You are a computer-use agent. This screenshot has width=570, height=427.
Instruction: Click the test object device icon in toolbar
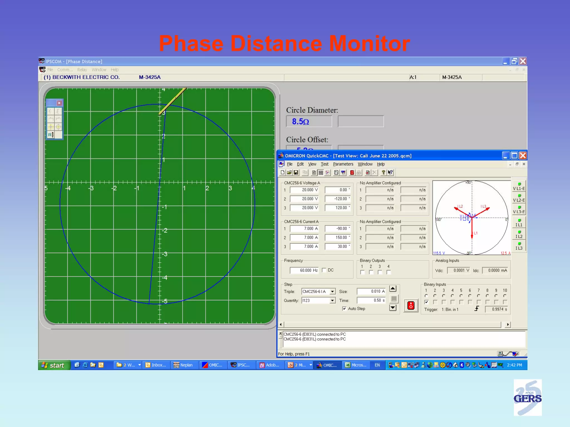pyautogui.click(x=343, y=172)
